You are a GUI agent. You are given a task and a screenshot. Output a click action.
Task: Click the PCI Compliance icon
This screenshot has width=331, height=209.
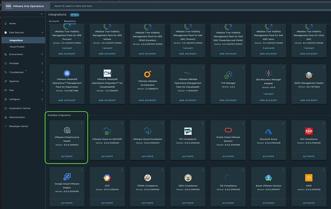coord(188,131)
